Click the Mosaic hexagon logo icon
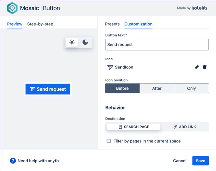This screenshot has width=216, height=171. coord(12,8)
